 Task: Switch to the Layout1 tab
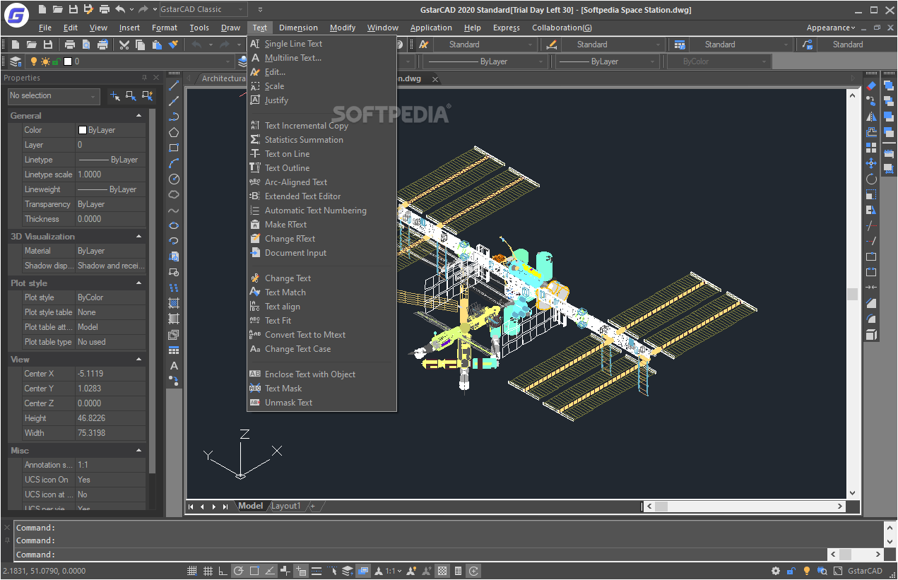(286, 506)
